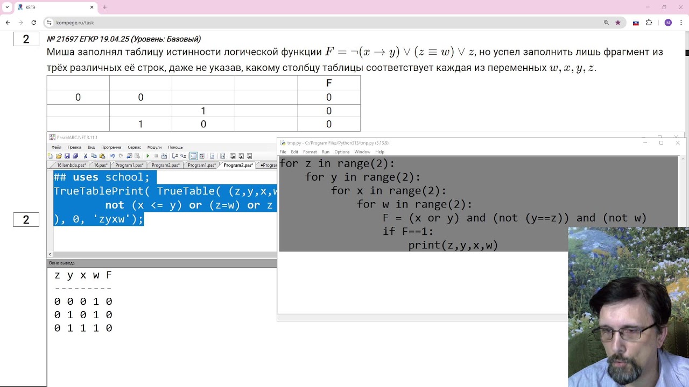This screenshot has width=689, height=387.
Task: Open Помощь menu in PascalABC
Action: tap(175, 147)
